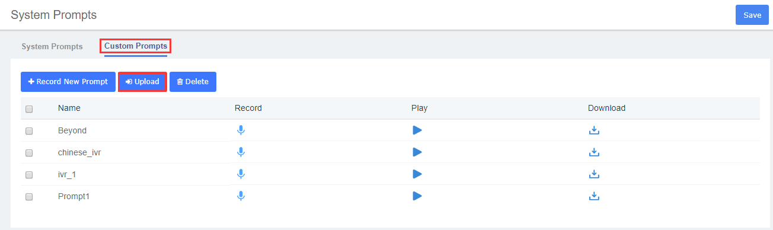773x230 pixels.
Task: Click the Record New Prompt button
Action: click(68, 82)
